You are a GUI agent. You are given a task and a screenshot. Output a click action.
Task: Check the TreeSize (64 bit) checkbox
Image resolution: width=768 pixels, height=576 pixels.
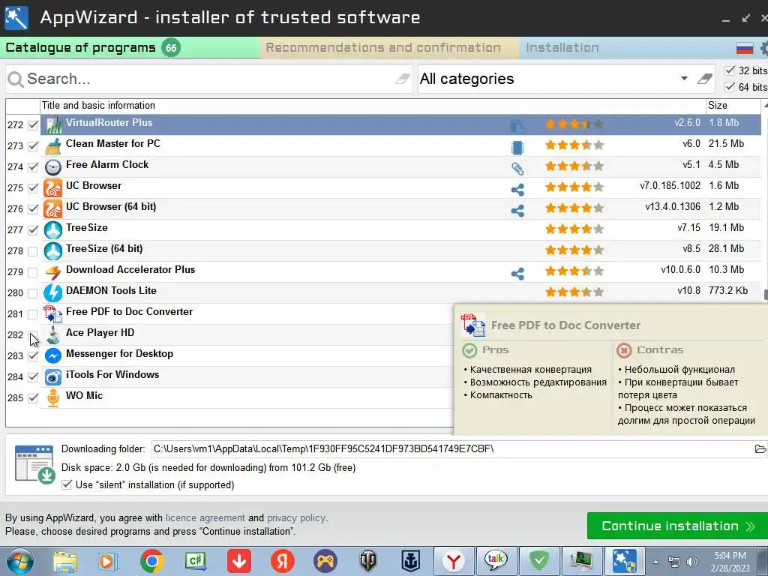click(x=33, y=251)
